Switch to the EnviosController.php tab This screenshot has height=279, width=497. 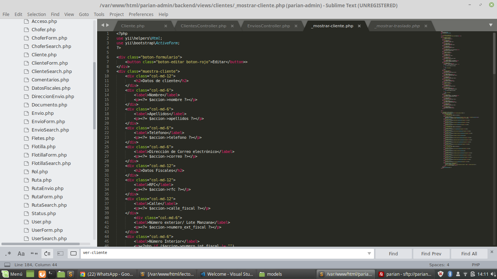(269, 26)
